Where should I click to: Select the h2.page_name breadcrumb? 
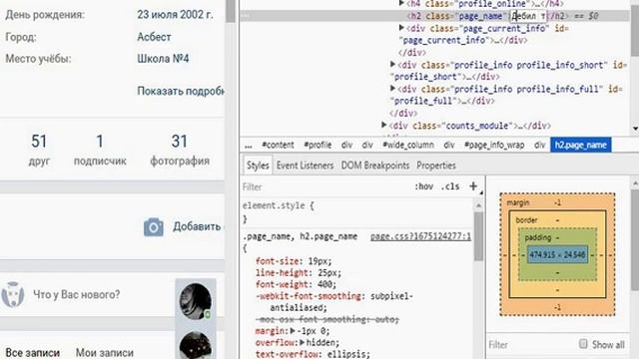tap(581, 145)
